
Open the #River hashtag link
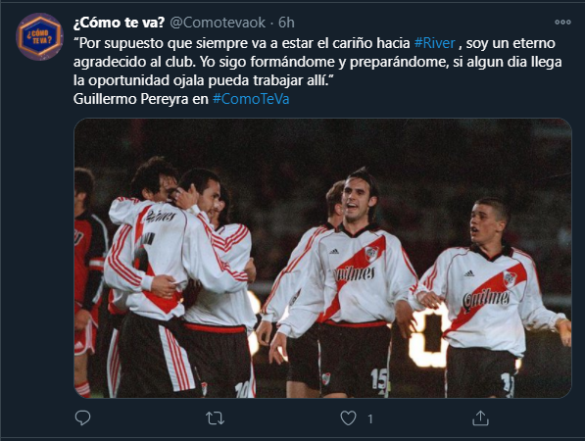435,43
